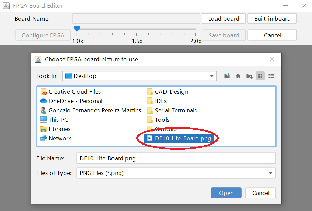
Task: Select the Serial_Terminals folder
Action: pos(176,110)
